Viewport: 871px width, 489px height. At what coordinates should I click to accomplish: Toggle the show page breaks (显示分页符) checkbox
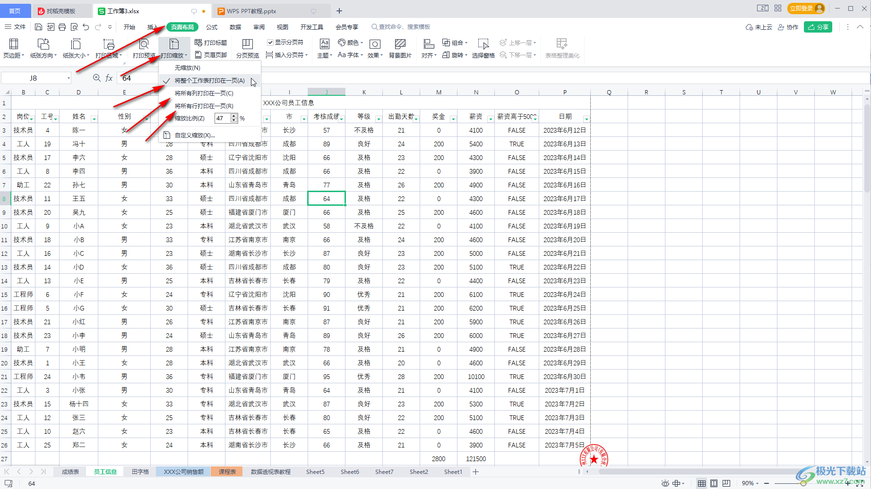pos(270,42)
